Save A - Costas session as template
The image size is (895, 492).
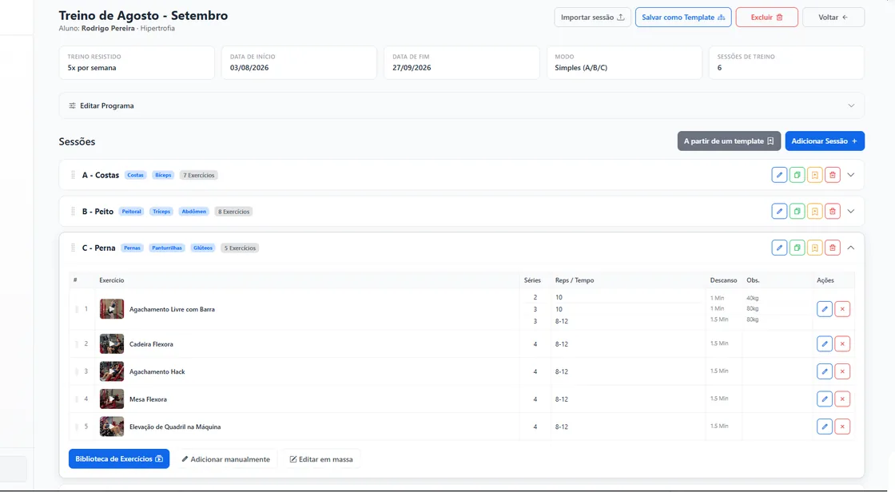click(x=814, y=175)
